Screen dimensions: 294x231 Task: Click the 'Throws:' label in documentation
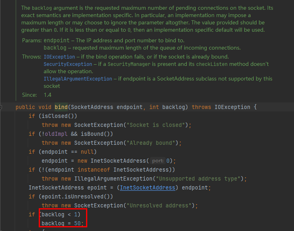point(32,57)
